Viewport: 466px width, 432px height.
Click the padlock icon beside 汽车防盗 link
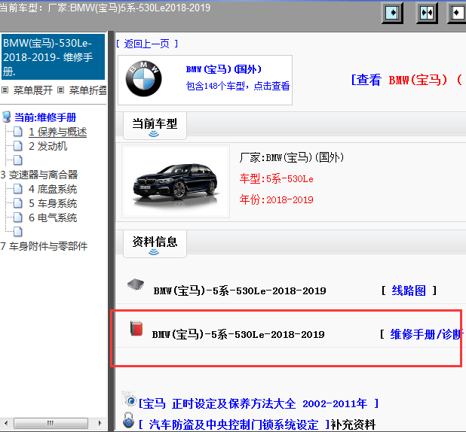pos(128,420)
